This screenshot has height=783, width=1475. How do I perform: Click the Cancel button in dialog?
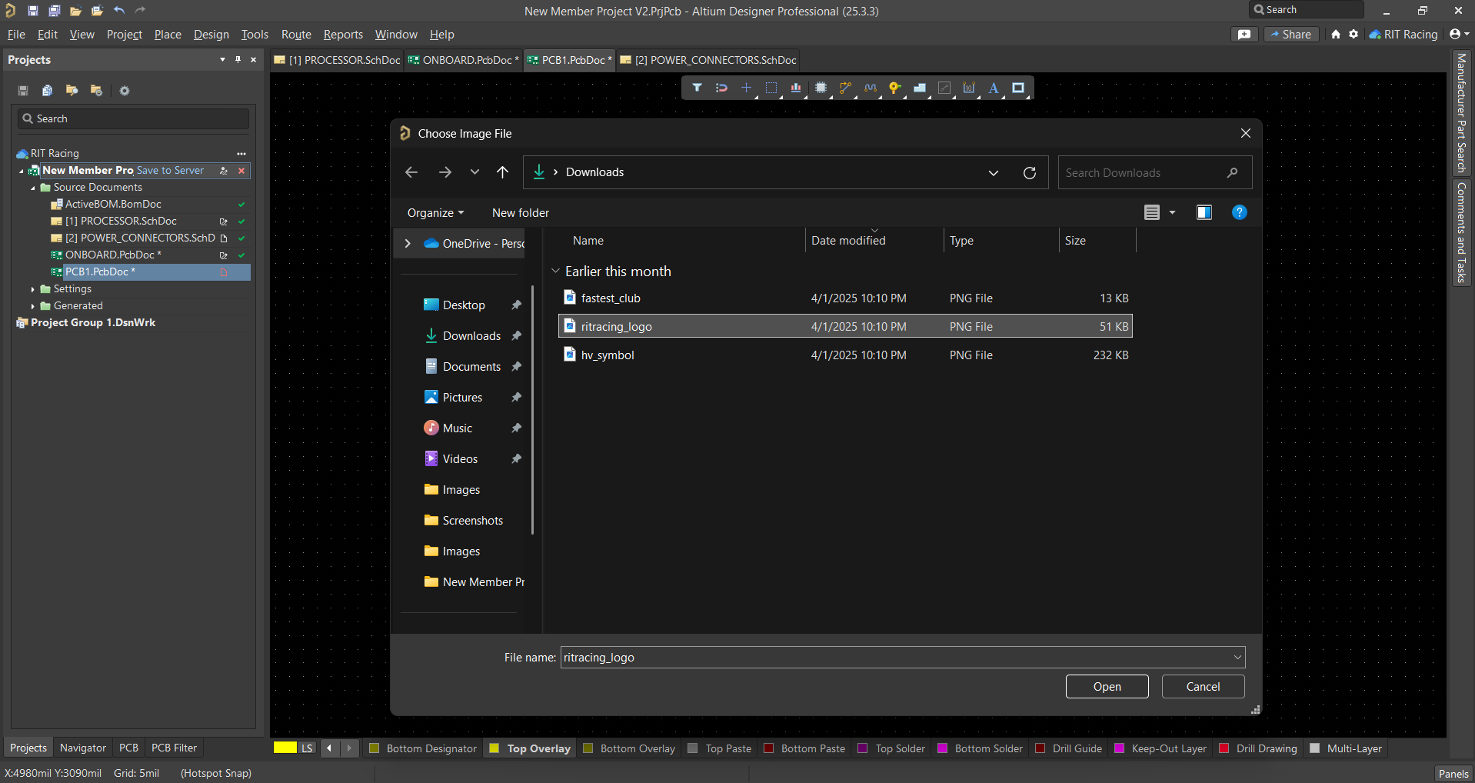coord(1203,687)
